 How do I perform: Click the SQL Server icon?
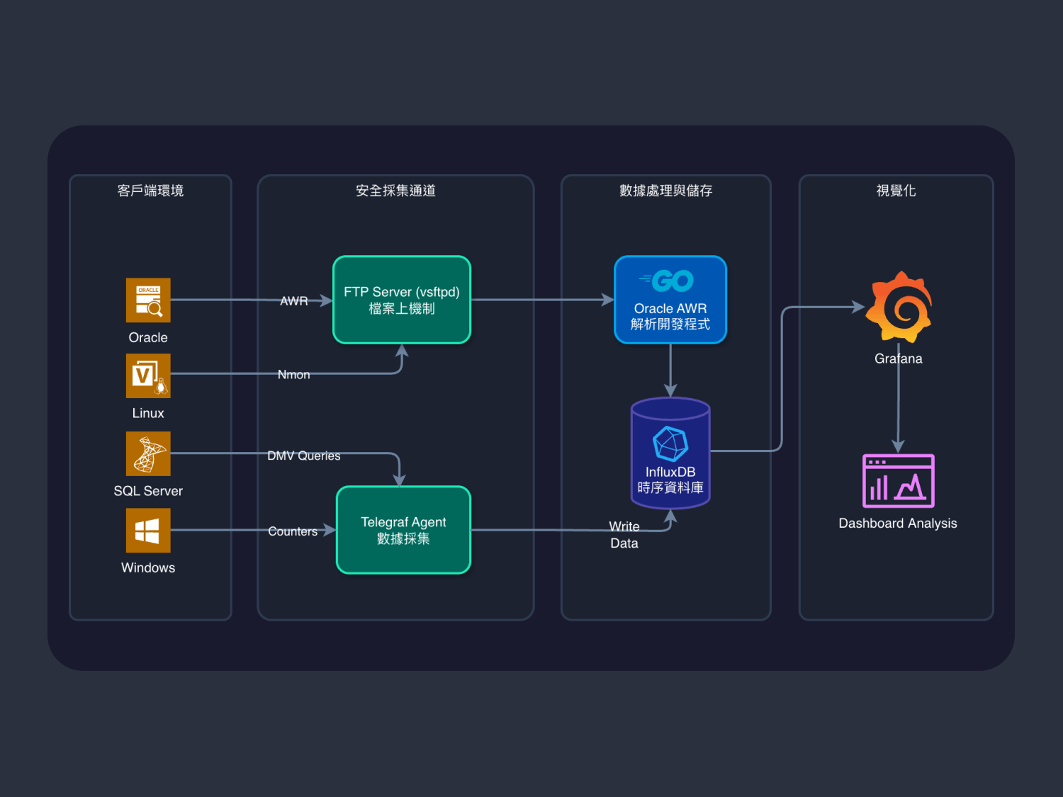pos(148,453)
